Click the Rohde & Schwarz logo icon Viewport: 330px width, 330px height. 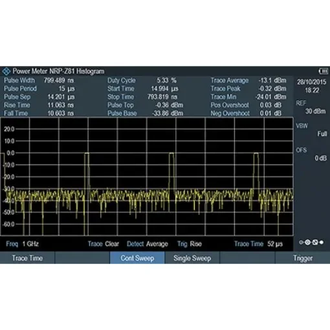(x=6, y=71)
